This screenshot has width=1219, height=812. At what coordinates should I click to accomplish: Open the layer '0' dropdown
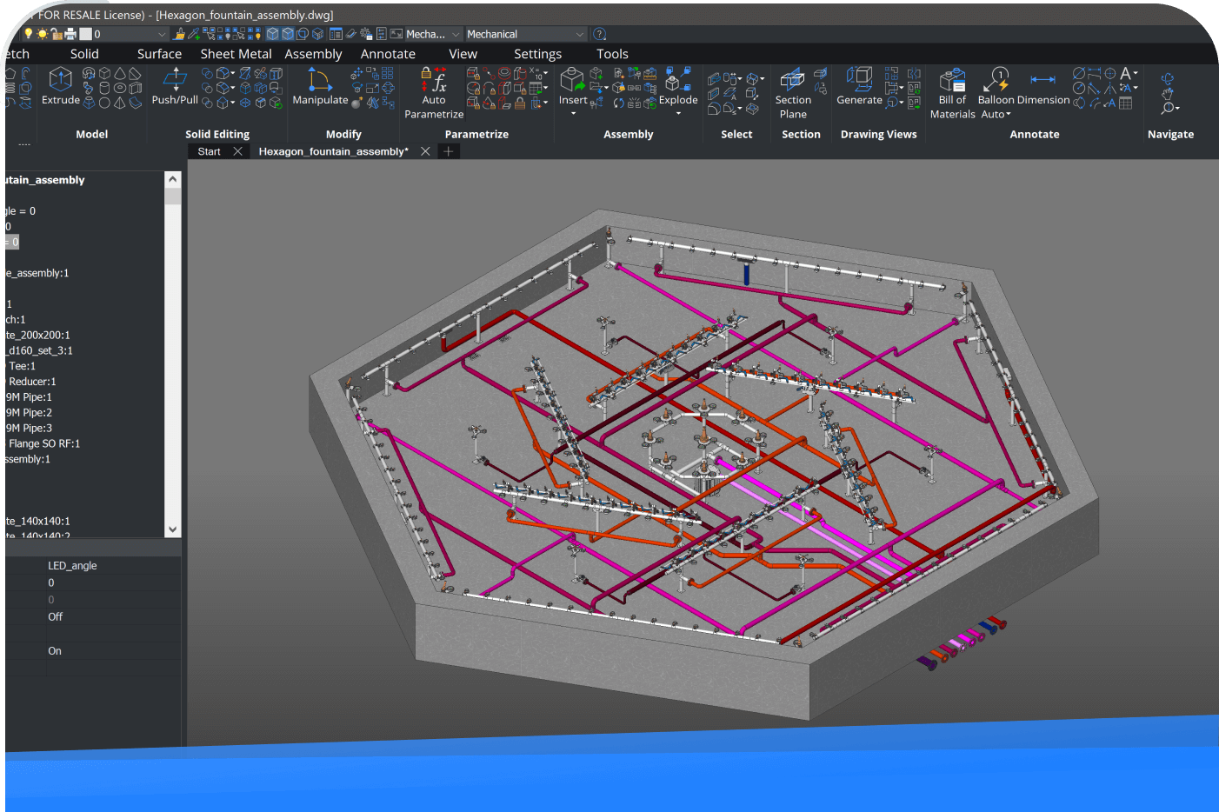pos(162,34)
